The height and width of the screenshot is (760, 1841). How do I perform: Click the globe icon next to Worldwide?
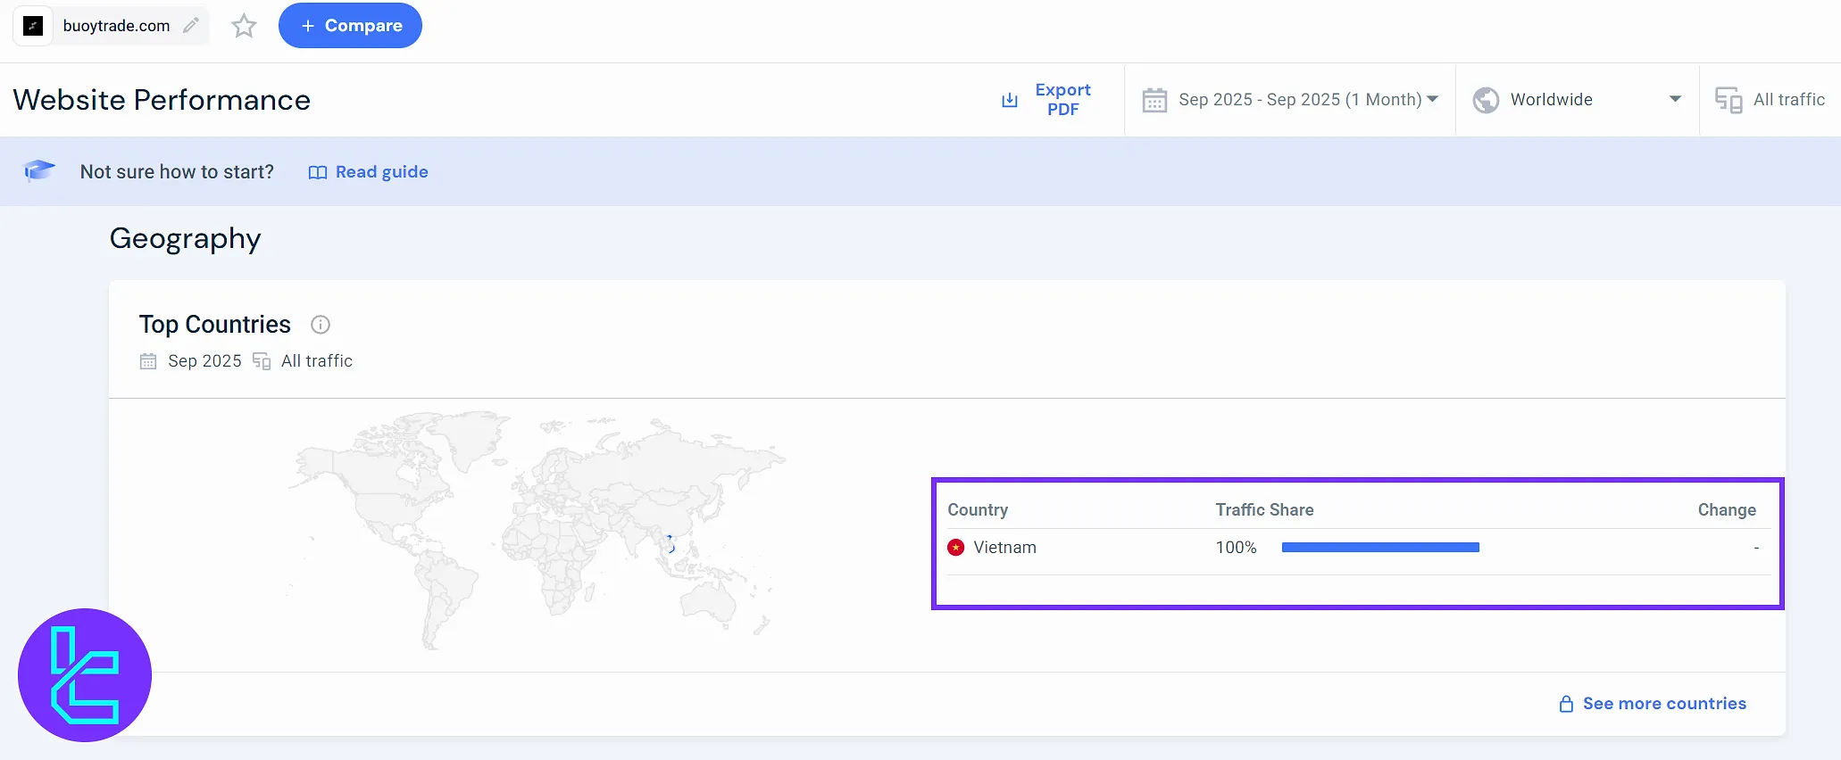(1486, 100)
